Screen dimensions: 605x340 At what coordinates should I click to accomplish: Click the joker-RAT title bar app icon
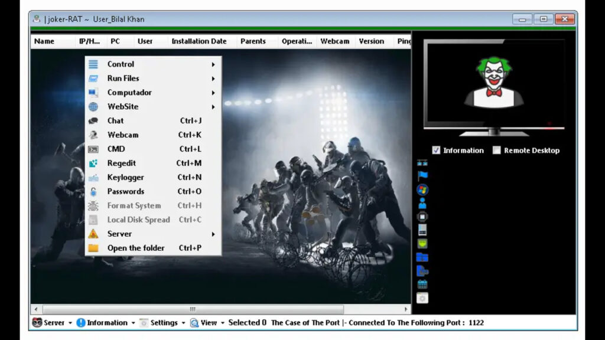(37, 18)
